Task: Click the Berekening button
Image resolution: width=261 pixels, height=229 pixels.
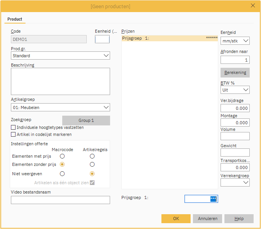Action: click(235, 73)
